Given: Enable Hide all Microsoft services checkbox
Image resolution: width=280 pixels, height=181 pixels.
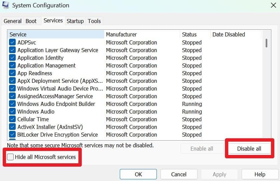Looking at the screenshot, I should click(11, 157).
